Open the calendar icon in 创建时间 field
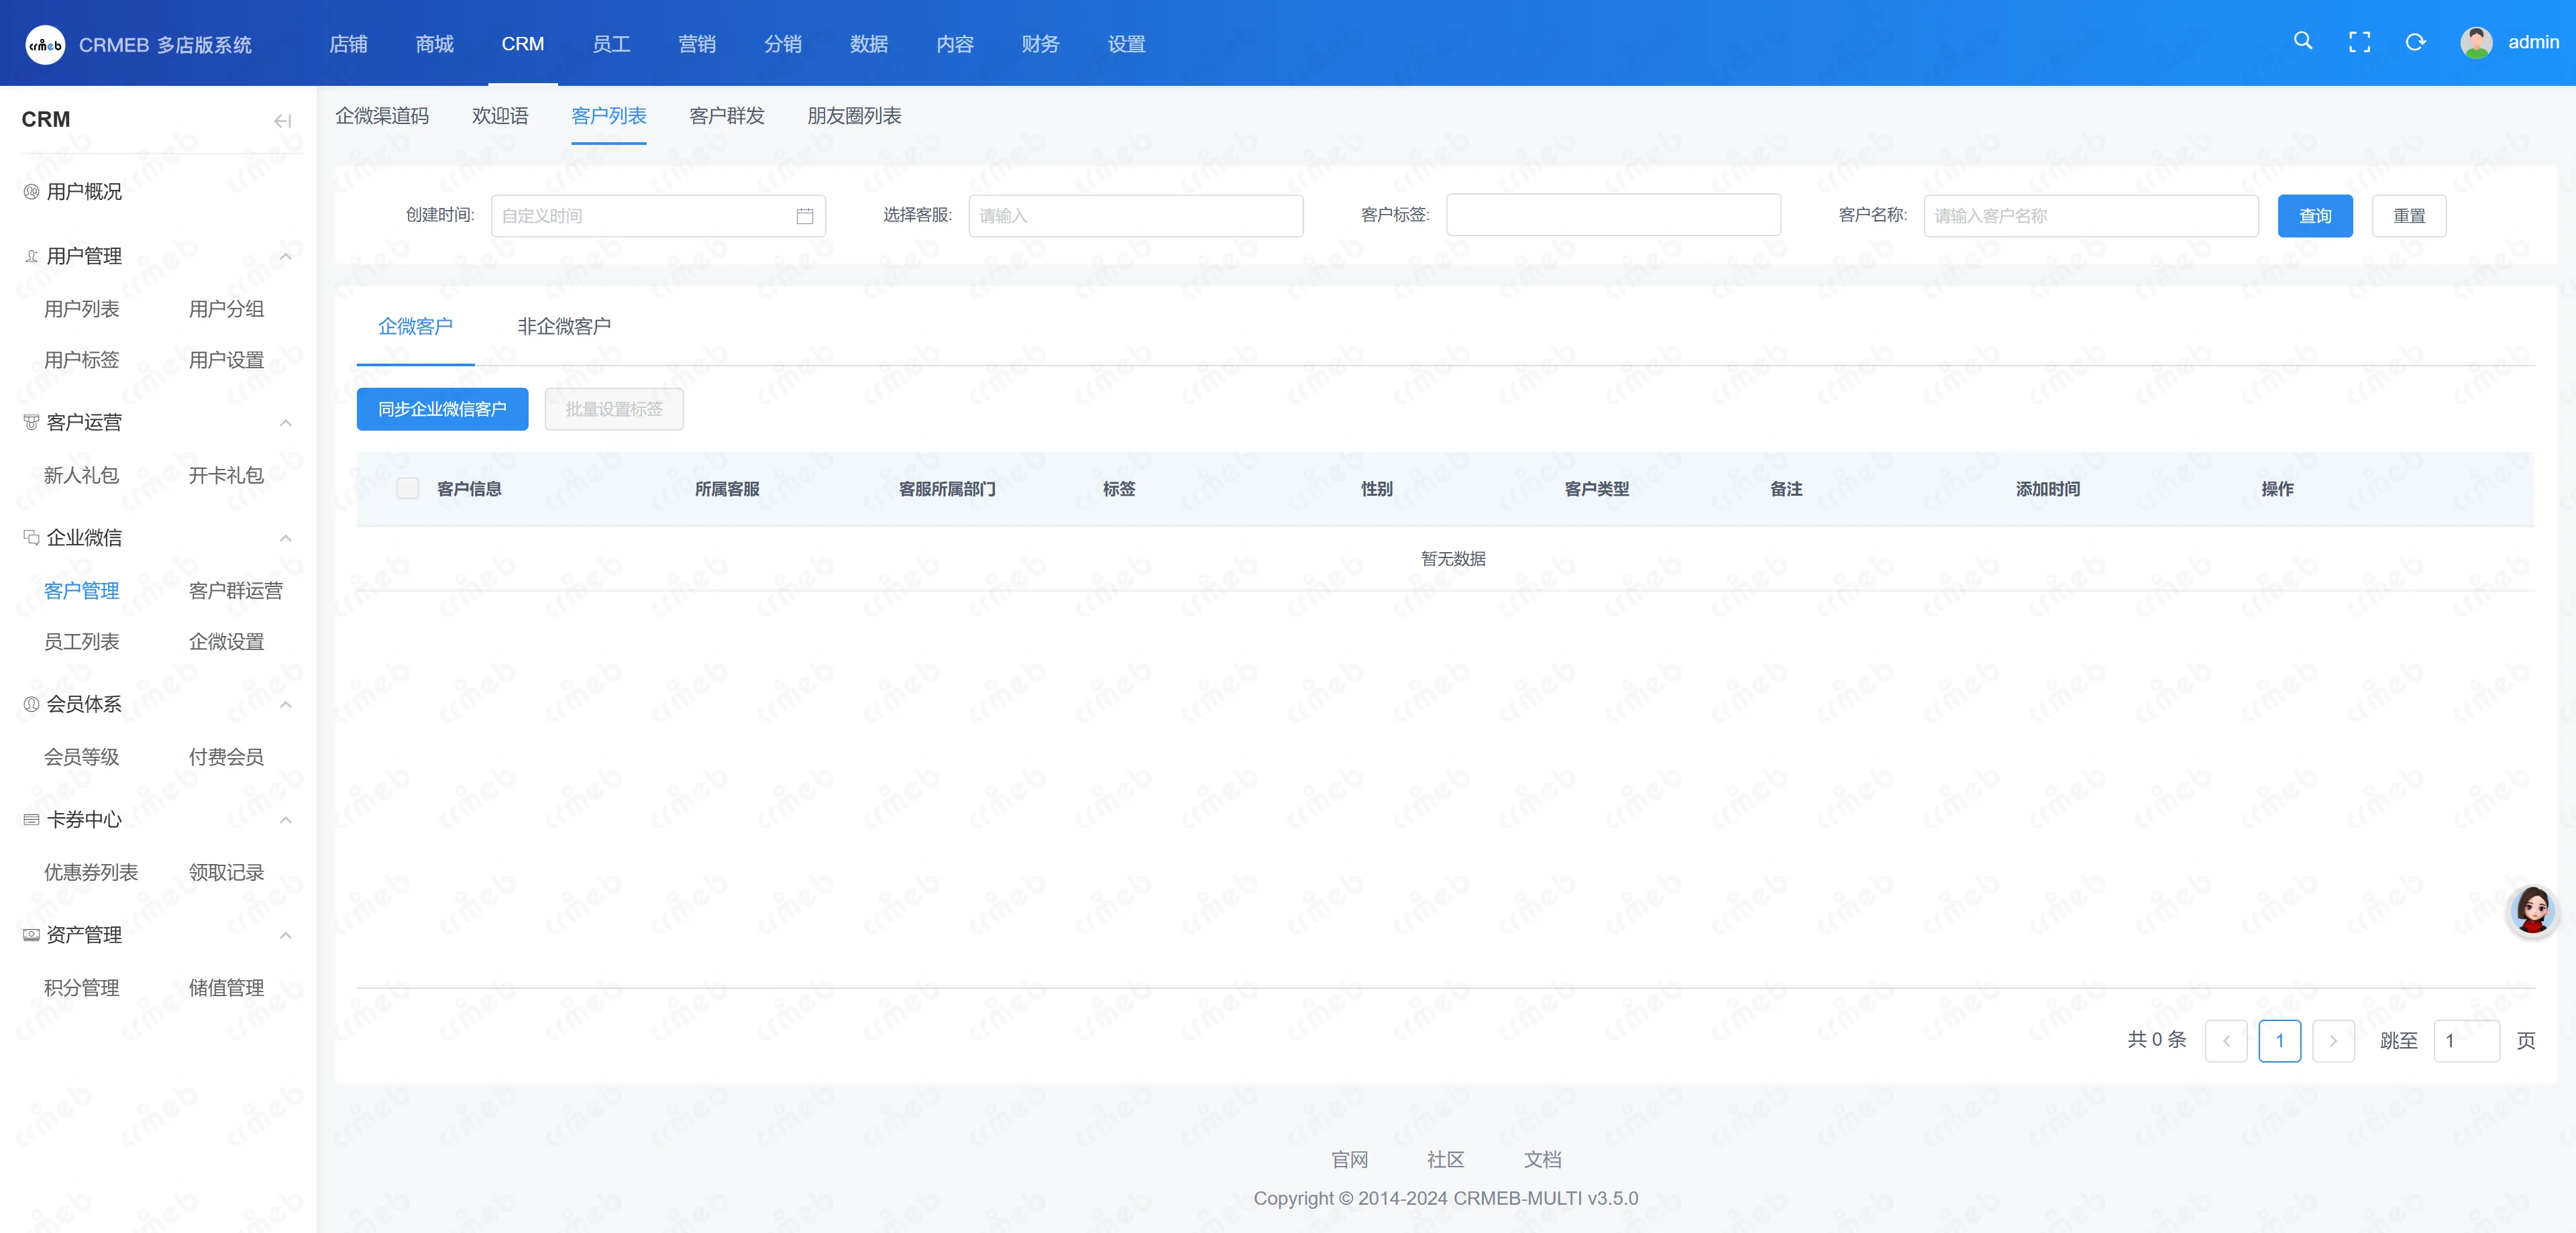2576x1233 pixels. click(x=805, y=216)
